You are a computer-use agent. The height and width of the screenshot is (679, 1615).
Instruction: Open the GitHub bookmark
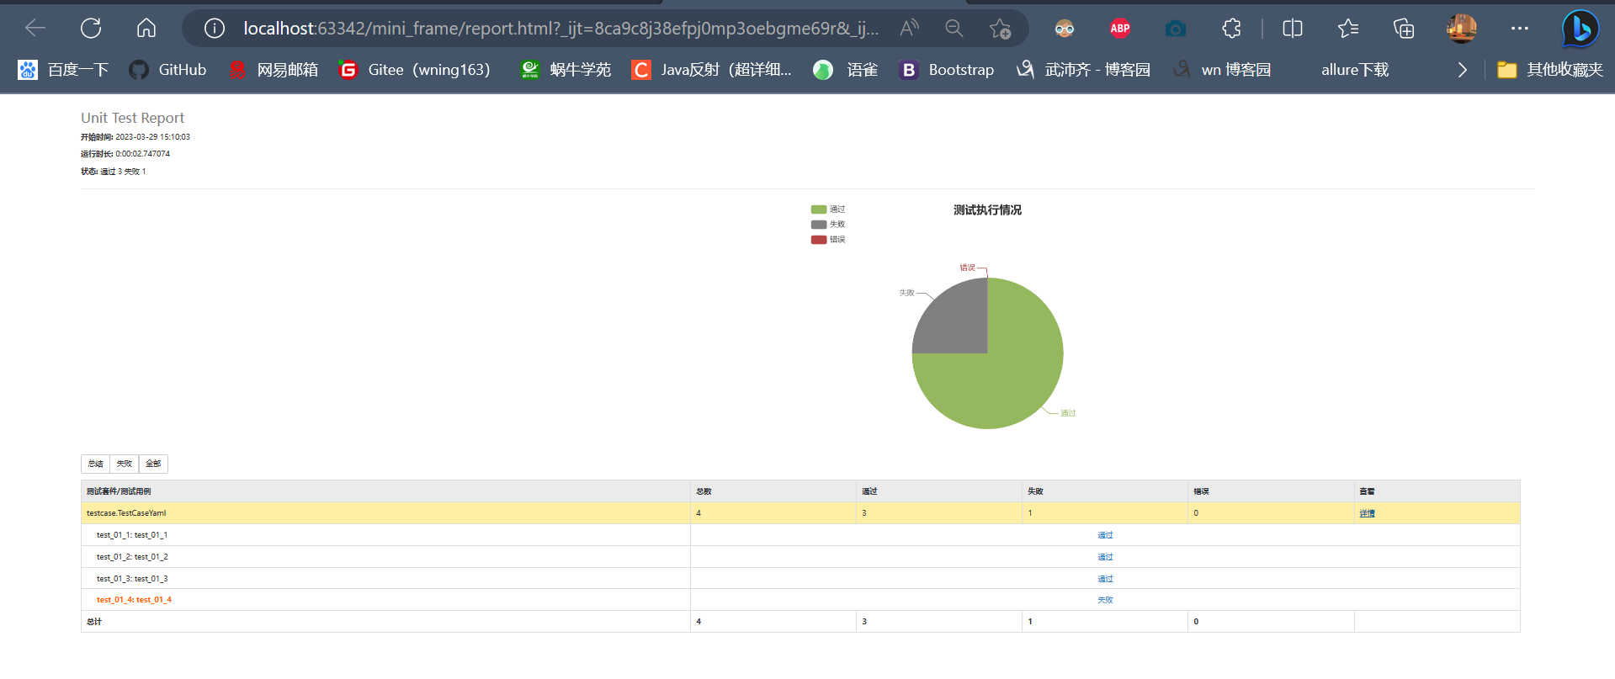pos(167,70)
